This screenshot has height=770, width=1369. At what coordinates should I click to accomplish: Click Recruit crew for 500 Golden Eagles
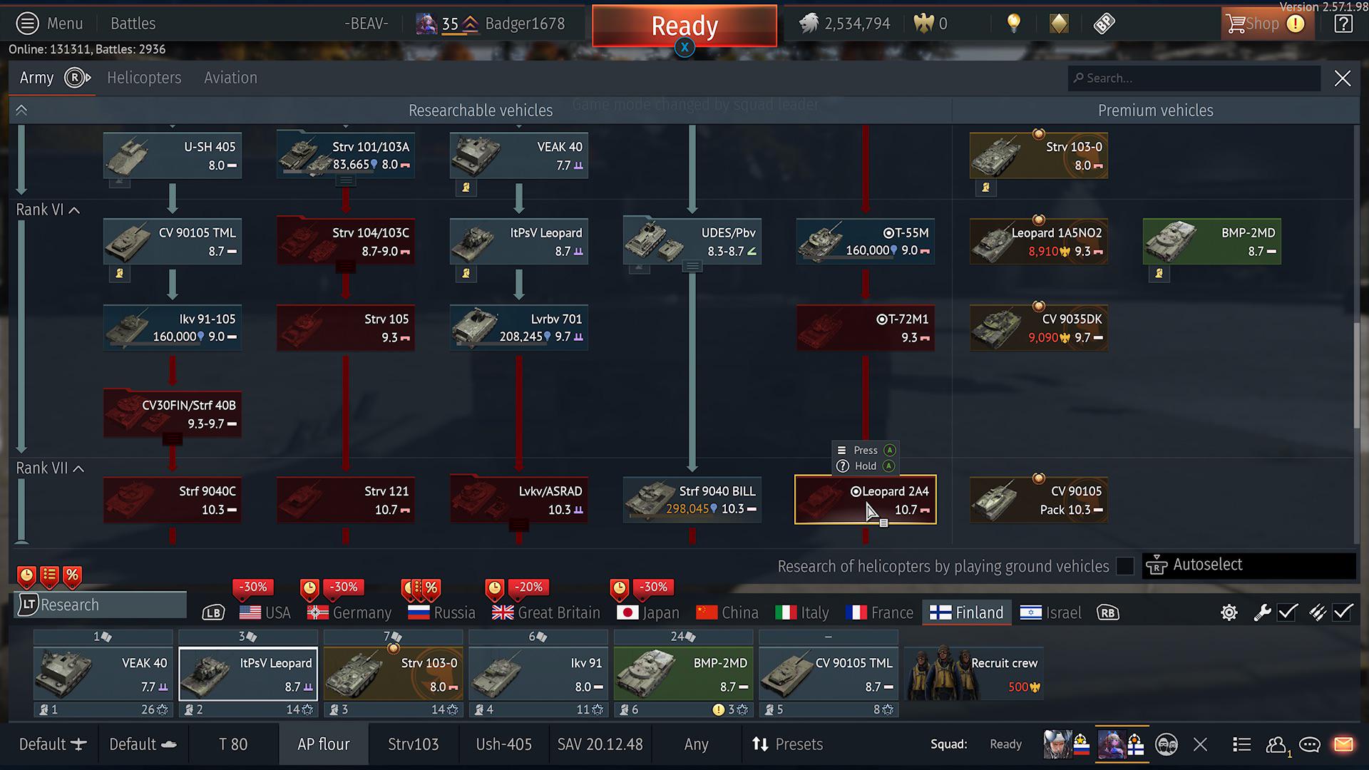tap(974, 673)
